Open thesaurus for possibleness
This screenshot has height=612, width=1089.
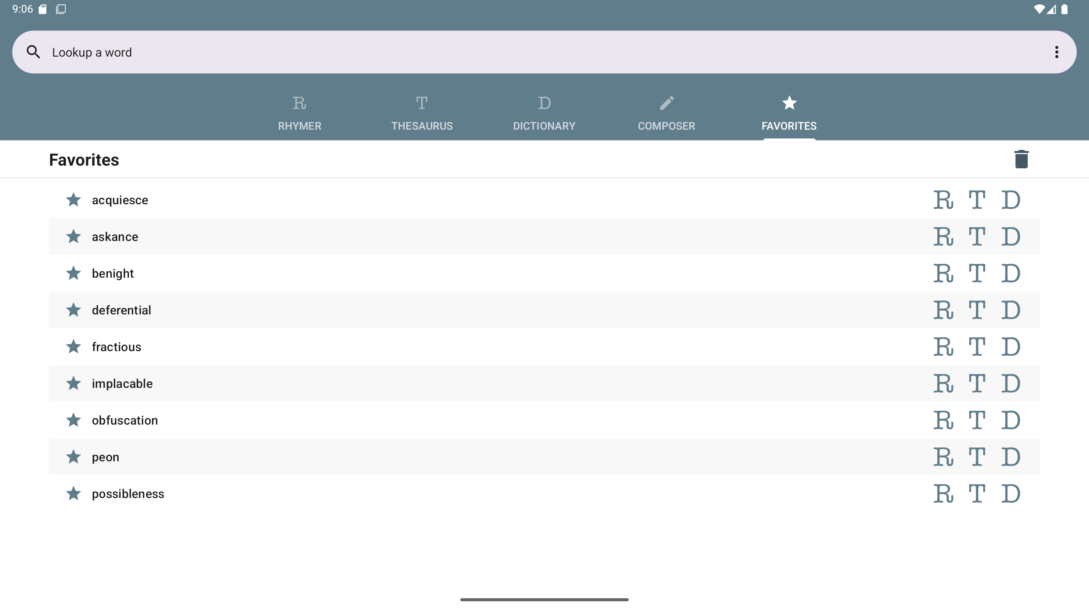[977, 494]
